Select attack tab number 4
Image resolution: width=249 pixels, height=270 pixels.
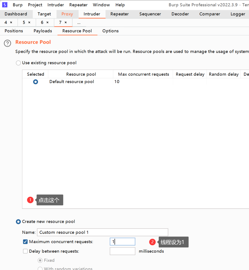click(x=6, y=22)
